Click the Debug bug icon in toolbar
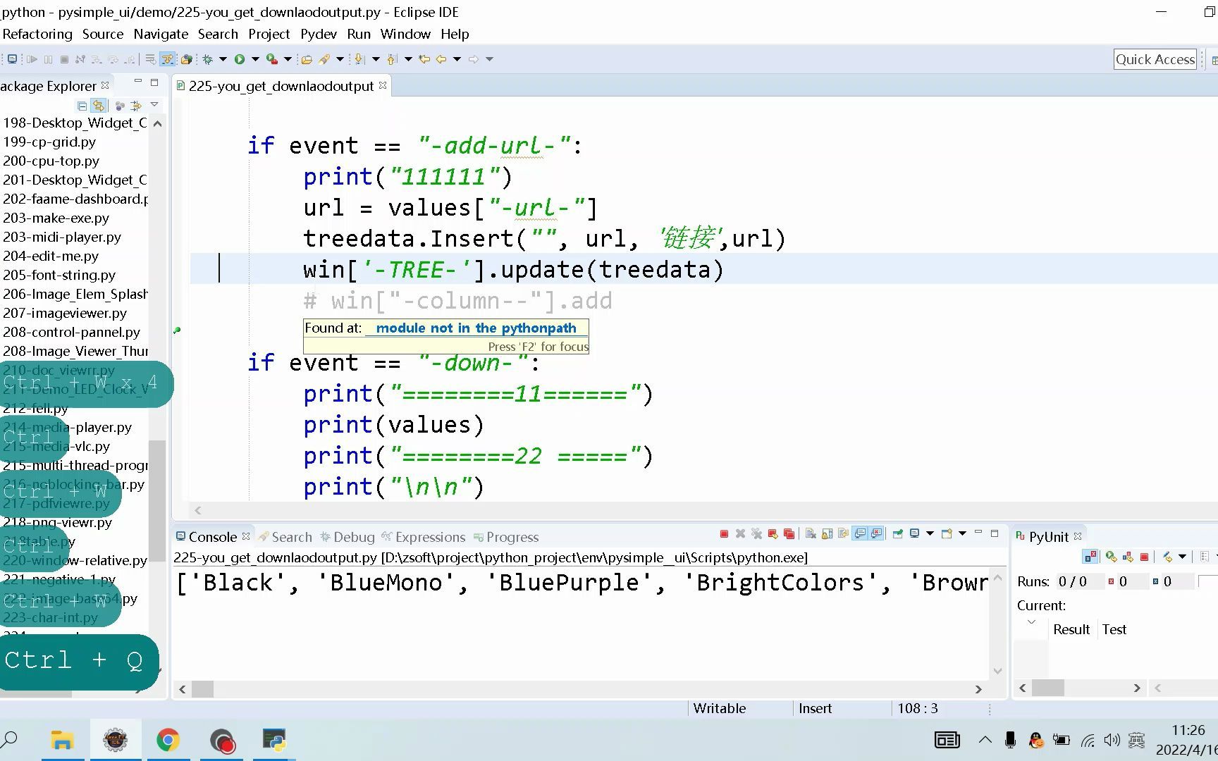This screenshot has height=761, width=1218. (207, 59)
